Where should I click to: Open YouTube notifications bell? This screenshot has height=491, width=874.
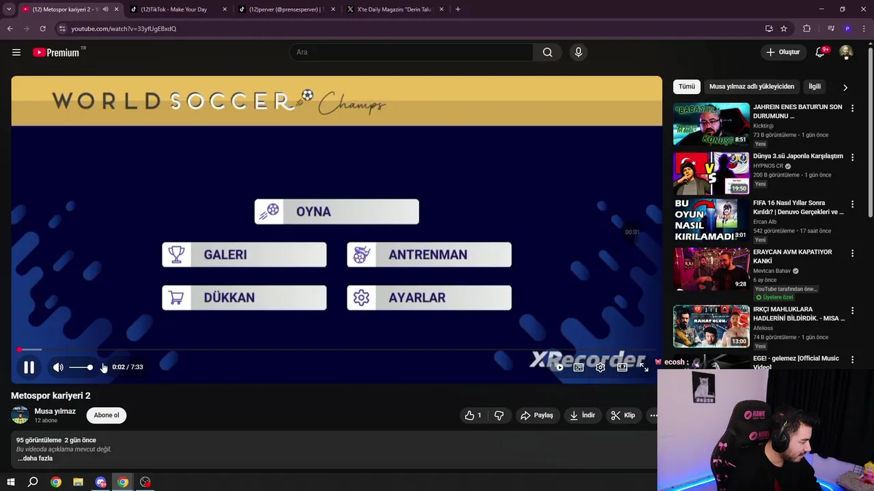pos(821,53)
